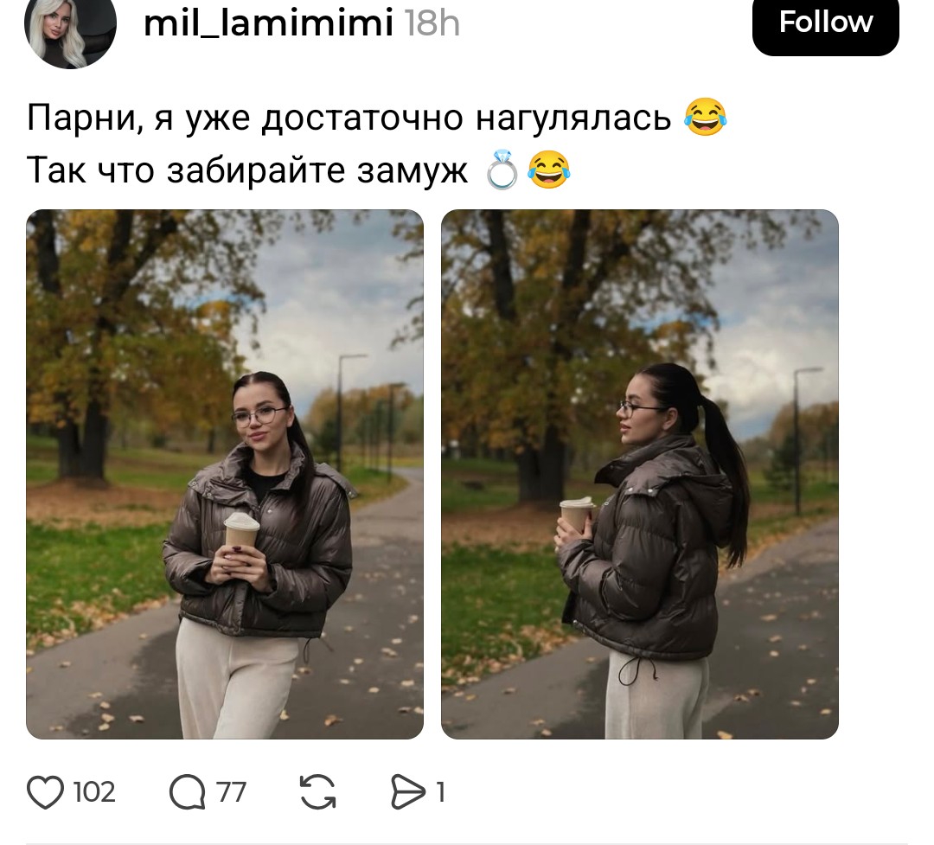Tap the ring emoji in the post
934x845 pixels.
click(x=502, y=170)
